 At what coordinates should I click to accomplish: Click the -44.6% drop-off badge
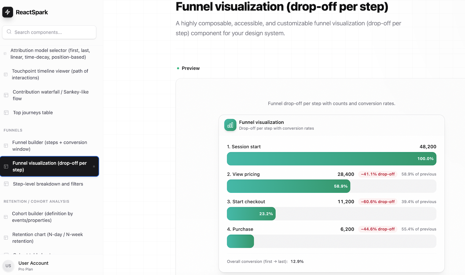378,229
